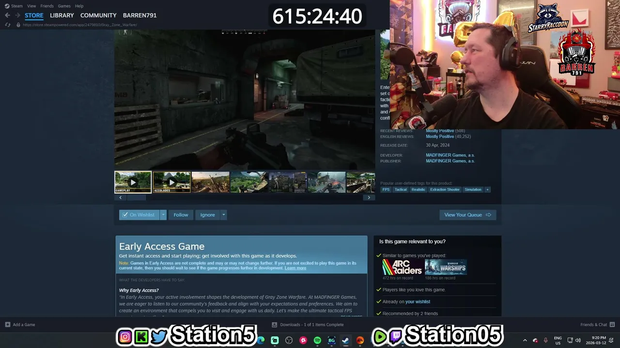The height and width of the screenshot is (348, 620).
Task: Click English reviews Mostly Positive link
Action: pyautogui.click(x=440, y=136)
